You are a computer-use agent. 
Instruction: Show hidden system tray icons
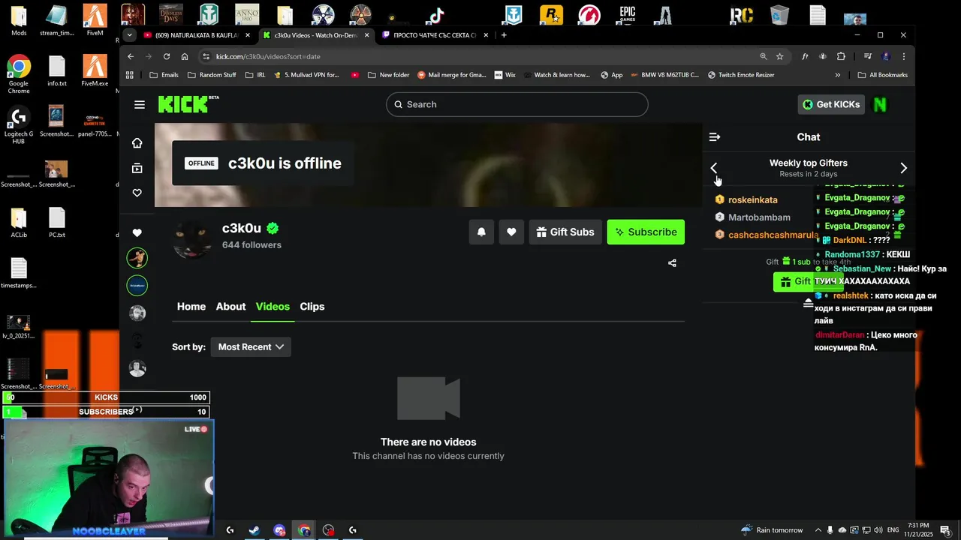818,530
